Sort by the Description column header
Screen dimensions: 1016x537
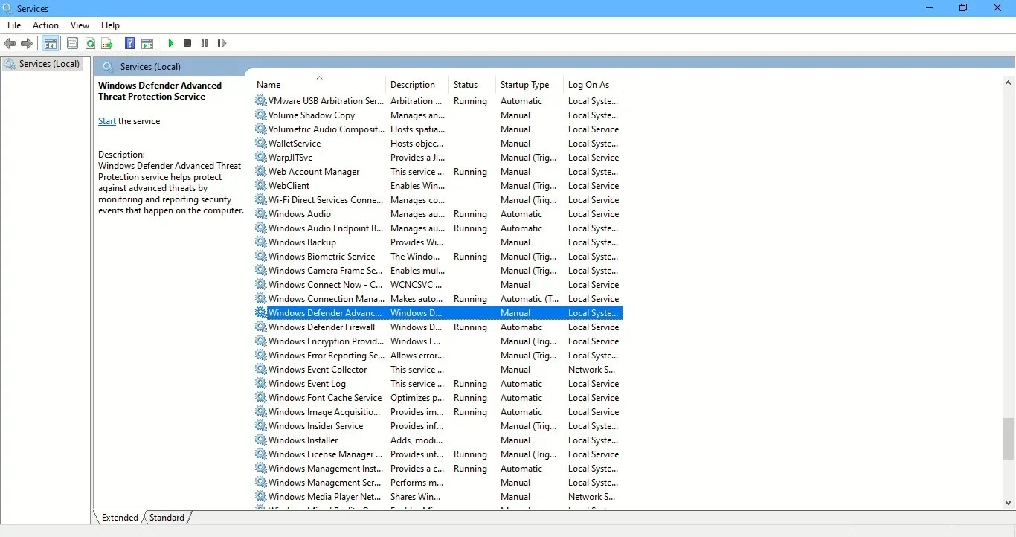pos(417,84)
